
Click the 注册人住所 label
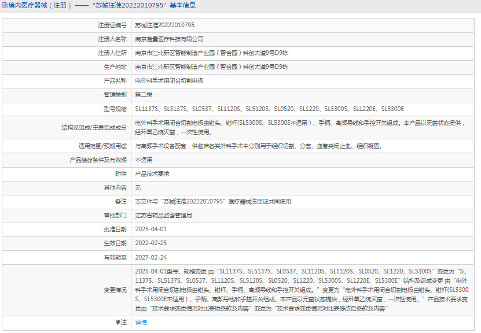click(x=112, y=53)
